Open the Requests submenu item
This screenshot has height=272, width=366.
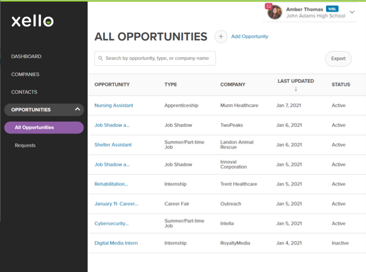pyautogui.click(x=25, y=145)
